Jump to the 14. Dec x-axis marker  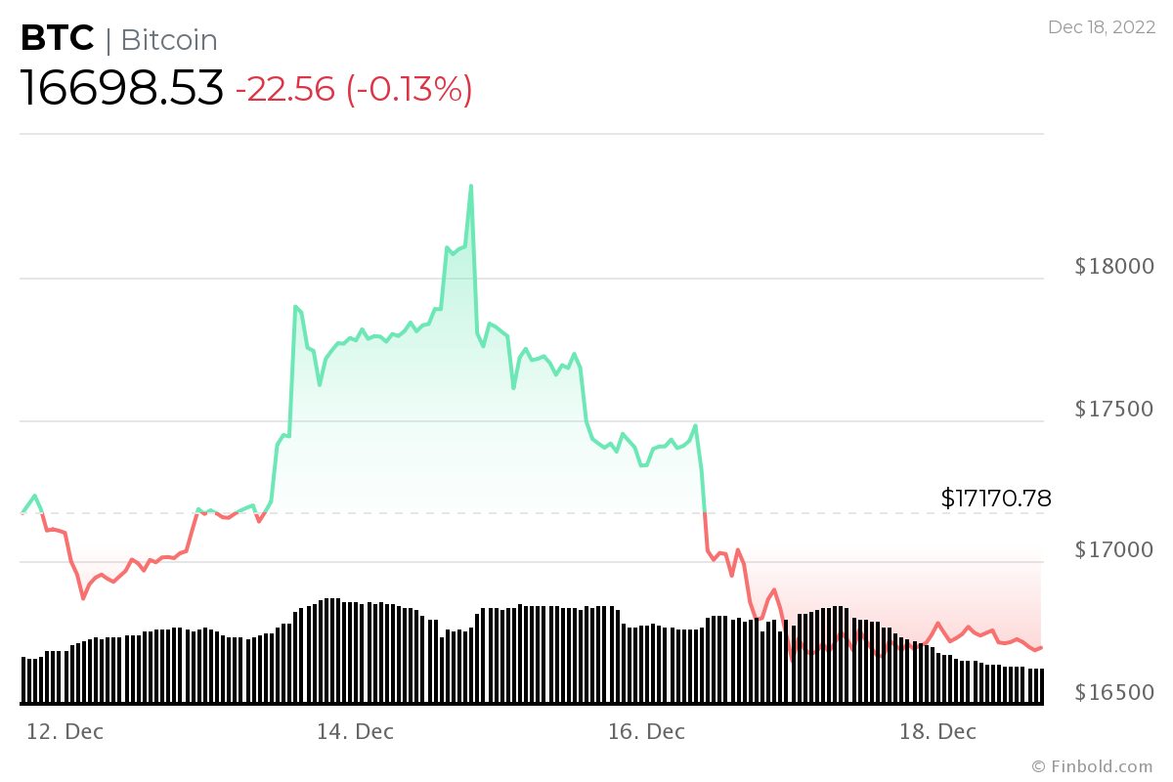(355, 731)
